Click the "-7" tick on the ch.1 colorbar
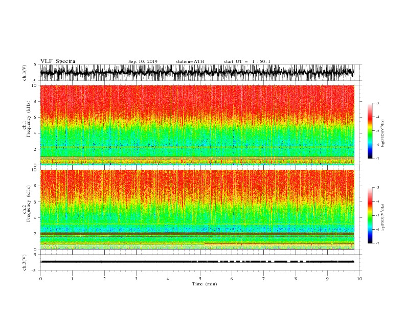The image size is (405, 313). 377,159
